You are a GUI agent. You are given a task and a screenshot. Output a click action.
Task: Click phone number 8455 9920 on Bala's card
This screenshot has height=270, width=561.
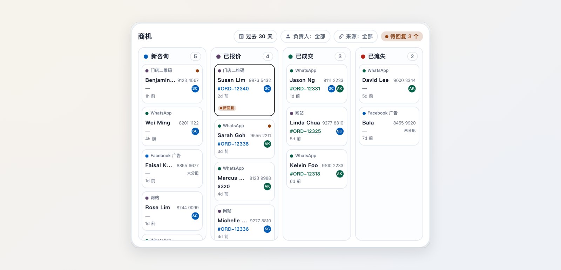[x=404, y=123]
